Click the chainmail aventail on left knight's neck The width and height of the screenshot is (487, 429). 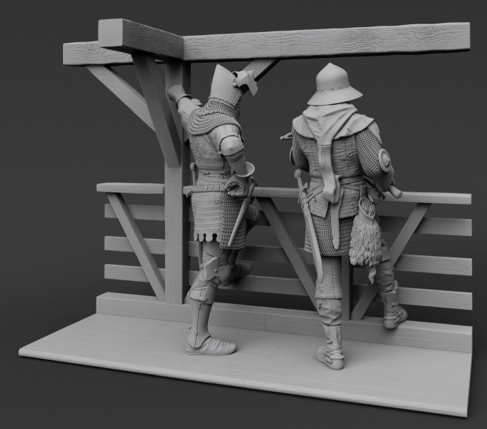216,114
